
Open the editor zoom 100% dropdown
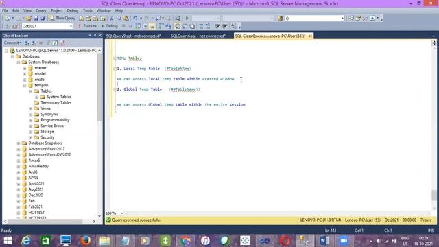pos(122,213)
